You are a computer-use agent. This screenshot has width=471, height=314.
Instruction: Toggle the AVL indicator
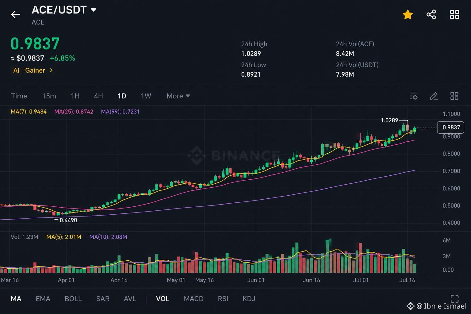(x=130, y=299)
